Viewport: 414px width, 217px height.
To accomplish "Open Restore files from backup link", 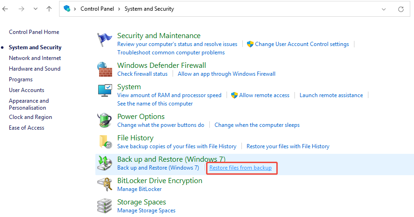I will coord(240,168).
